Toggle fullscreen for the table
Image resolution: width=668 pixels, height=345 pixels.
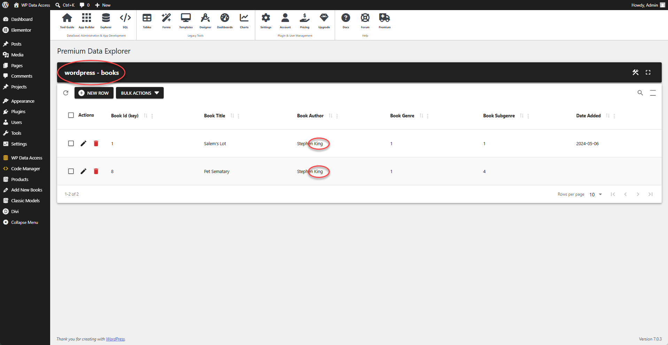click(x=648, y=72)
